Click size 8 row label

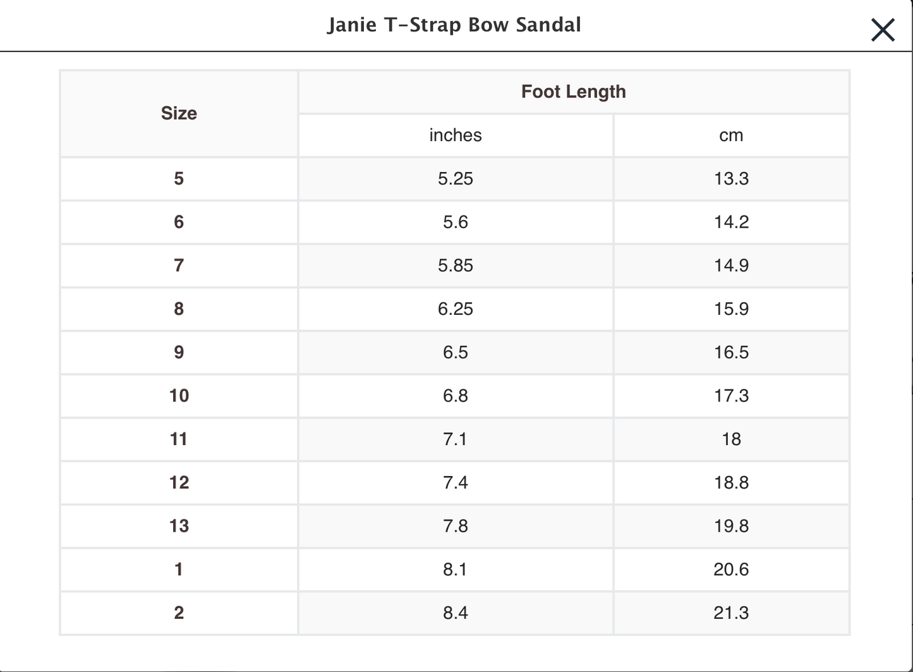pos(179,309)
